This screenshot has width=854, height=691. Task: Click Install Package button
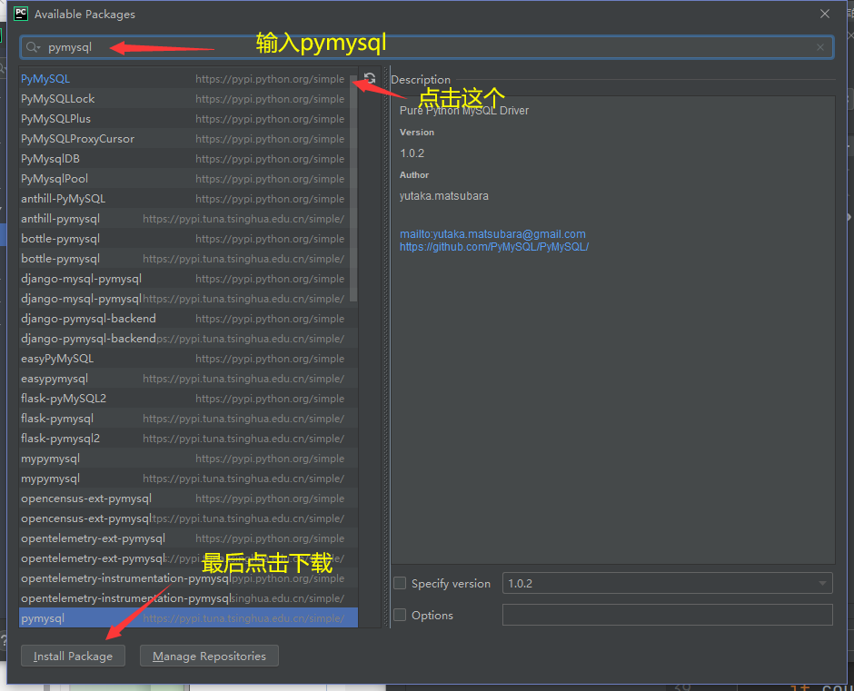click(73, 656)
